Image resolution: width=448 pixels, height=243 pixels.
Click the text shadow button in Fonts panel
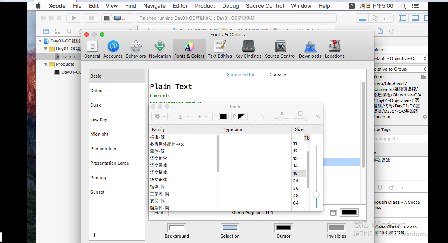pyautogui.click(x=263, y=116)
